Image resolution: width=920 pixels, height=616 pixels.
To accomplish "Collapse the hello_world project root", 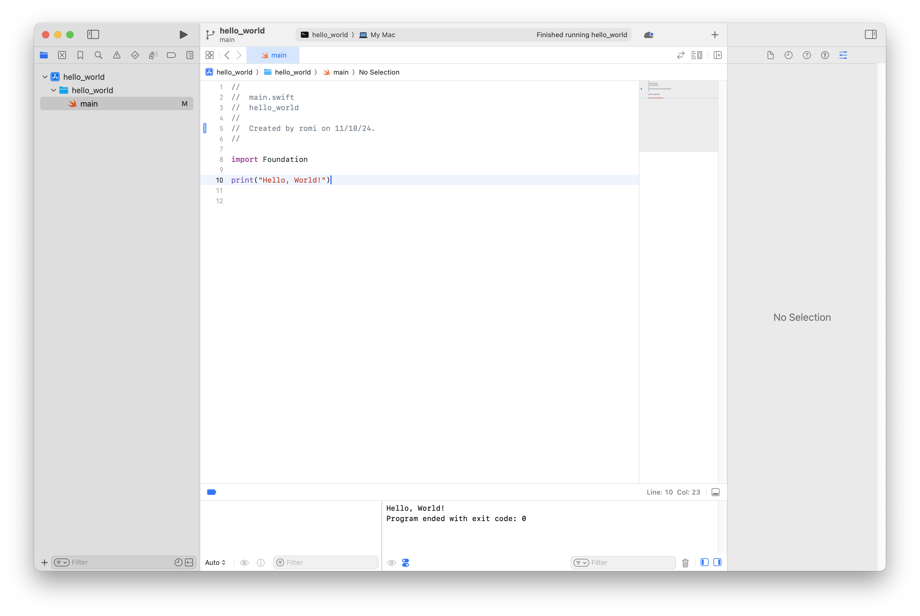I will [45, 77].
